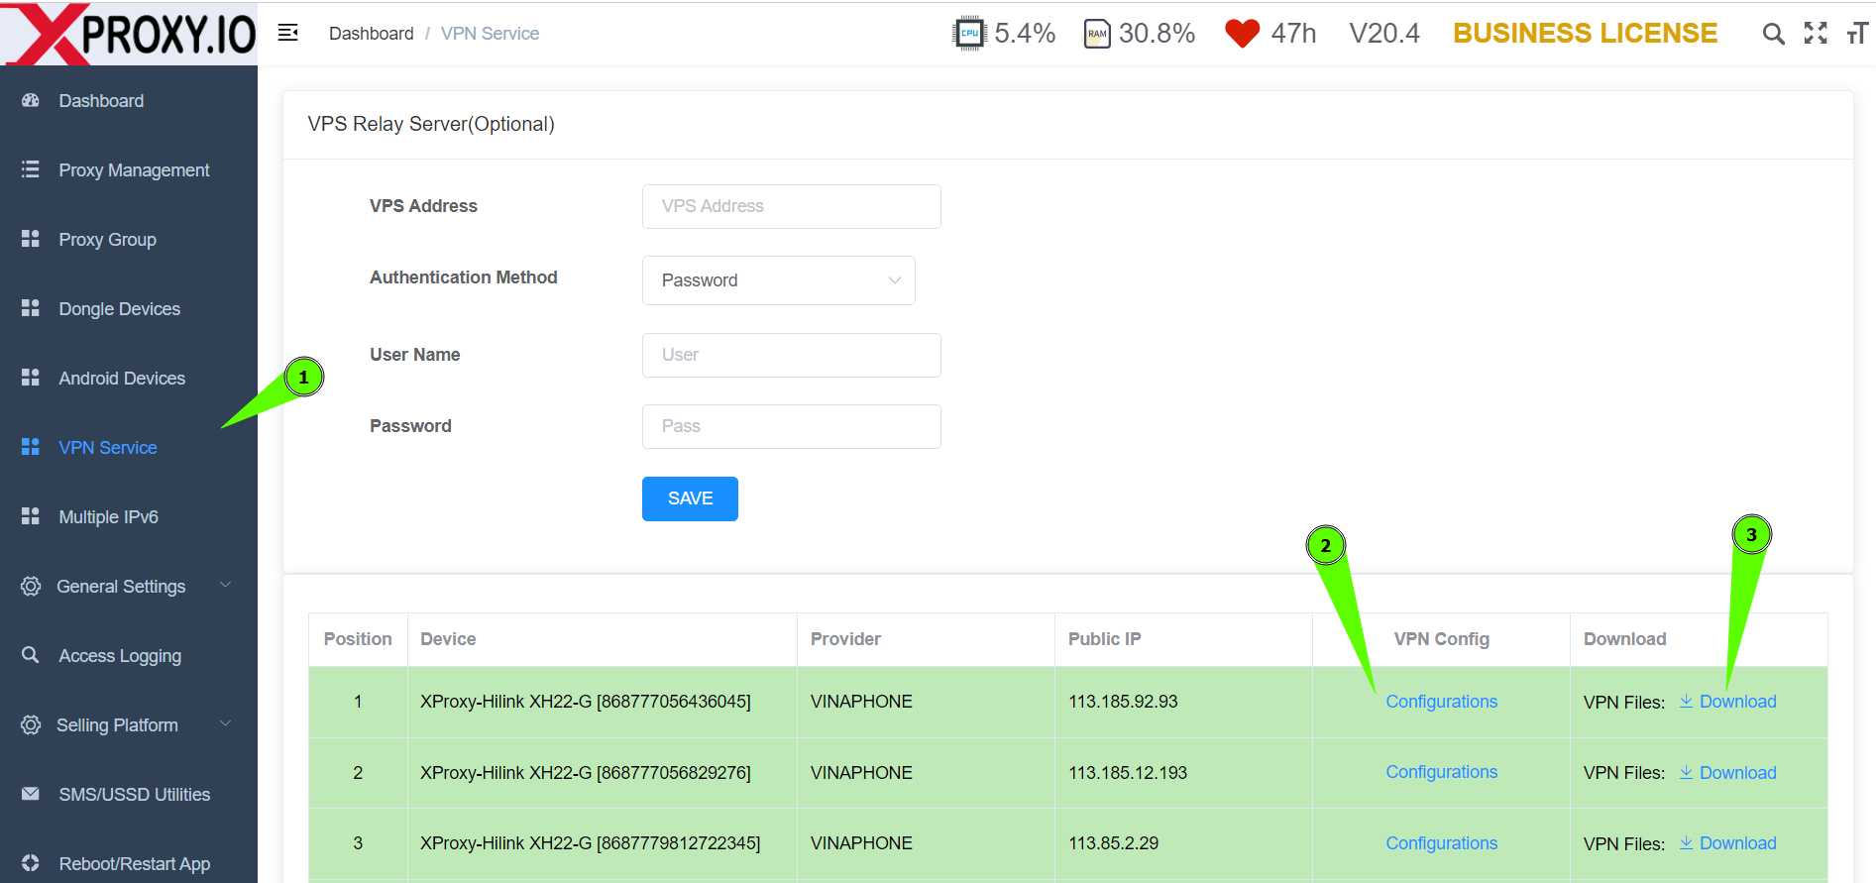This screenshot has height=883, width=1876.
Task: Click the 30.8% RAM usage value
Action: click(x=1157, y=34)
